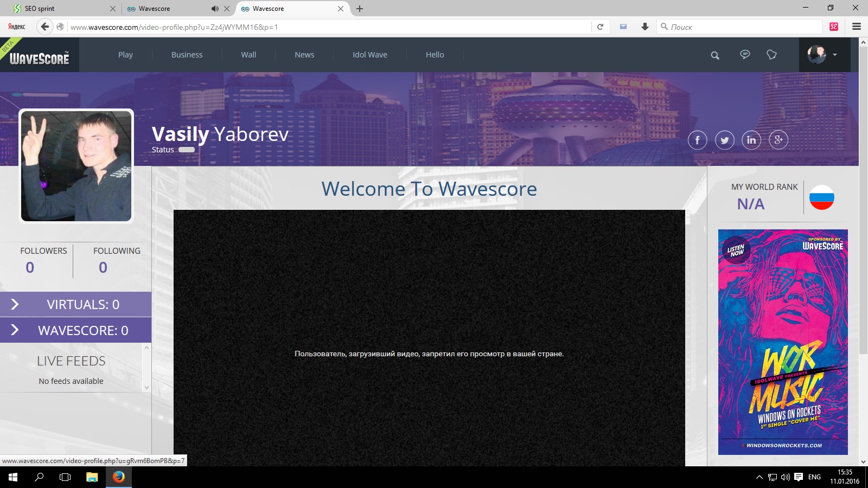This screenshot has width=868, height=488.
Task: Click the Welcome To Wavescore heading
Action: pyautogui.click(x=429, y=189)
